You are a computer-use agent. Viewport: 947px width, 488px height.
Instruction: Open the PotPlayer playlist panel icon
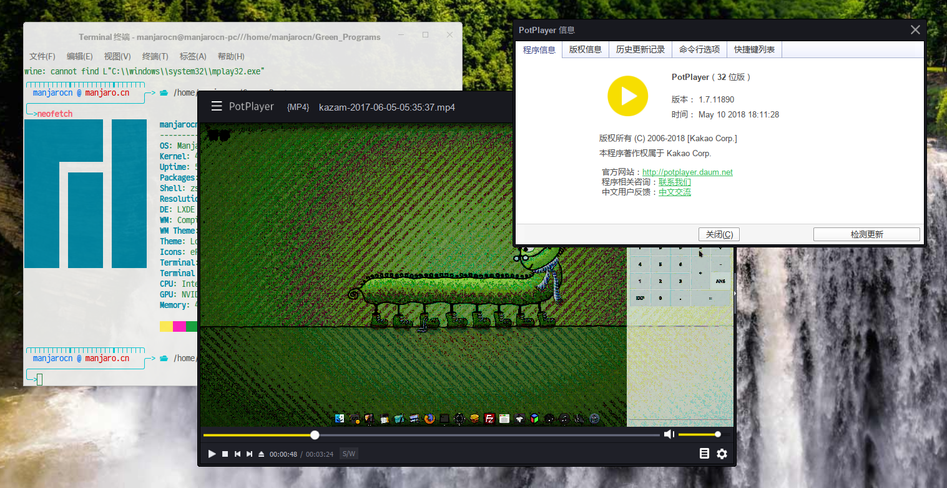point(704,454)
